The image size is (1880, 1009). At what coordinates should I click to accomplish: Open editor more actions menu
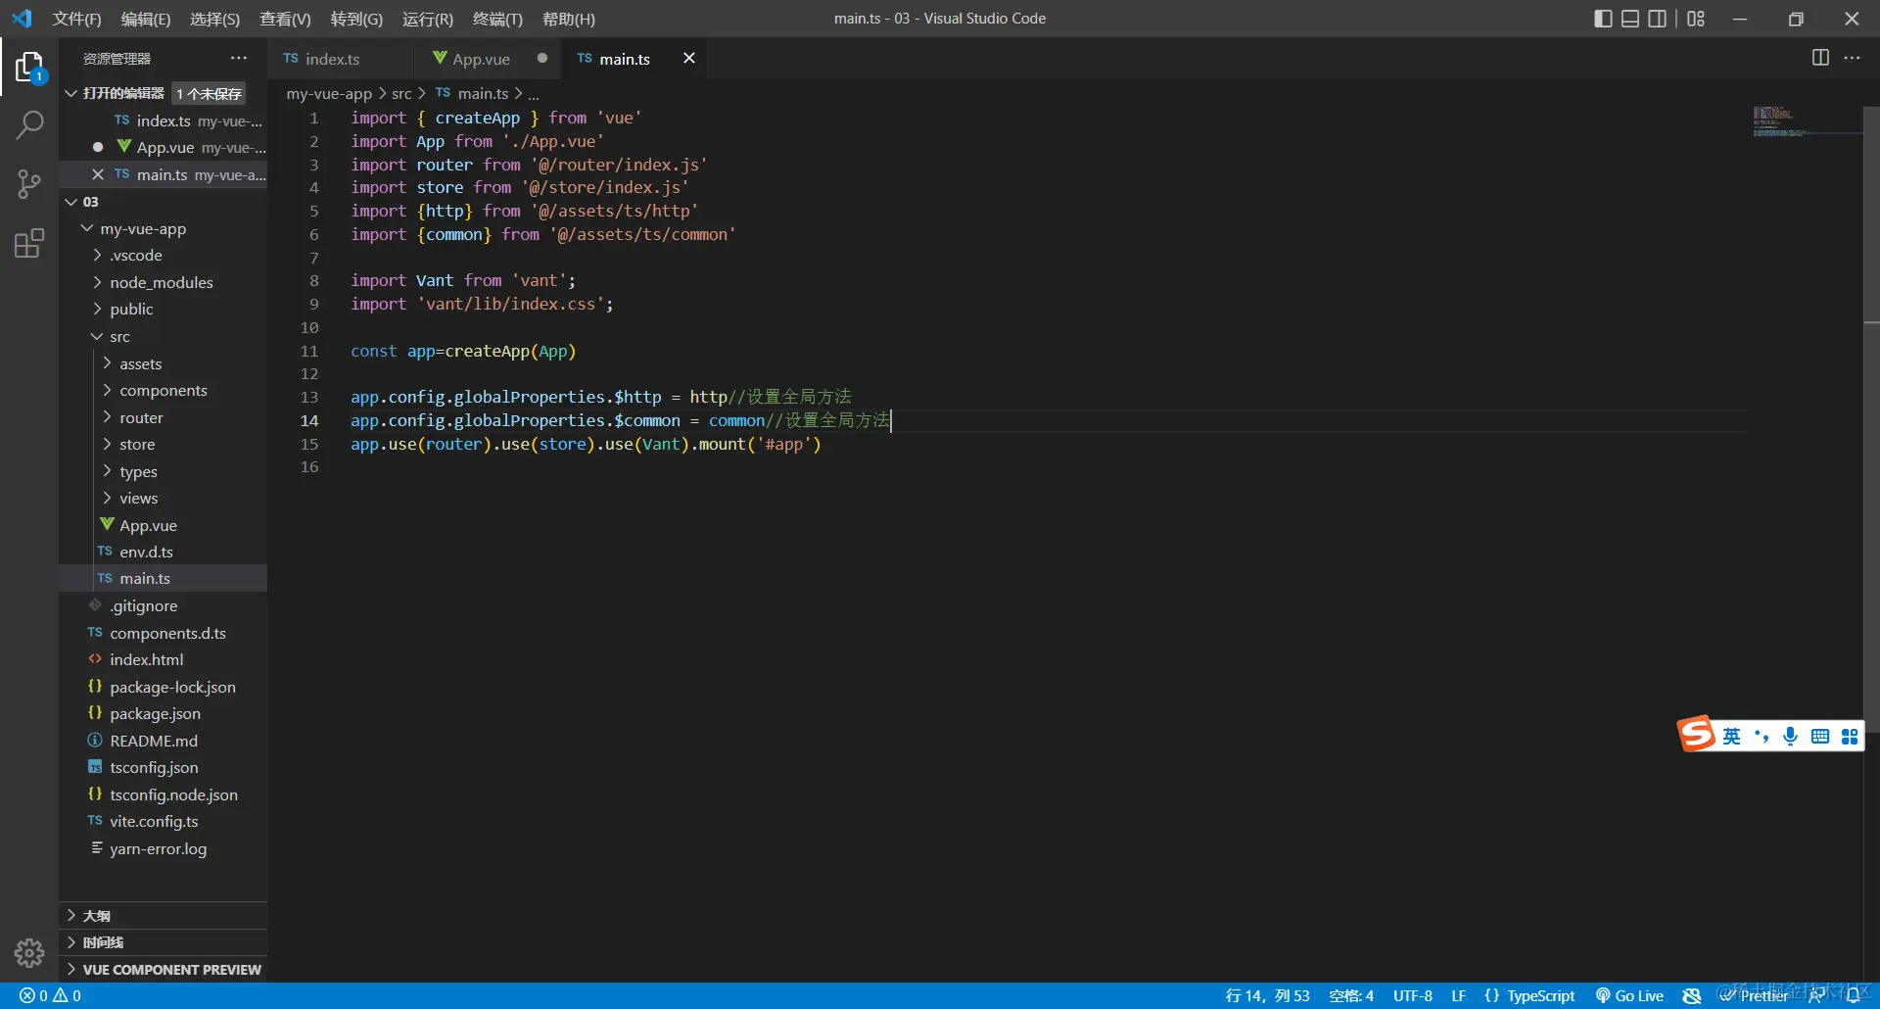1852,58
